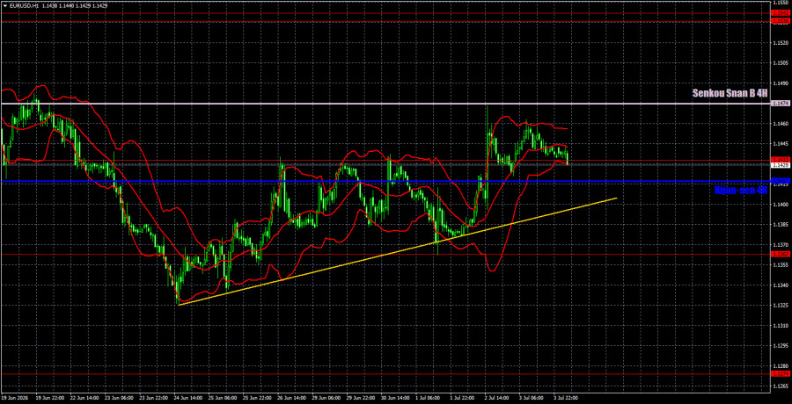The width and height of the screenshot is (792, 404).
Task: Select the 1.1362 red price tag
Action: (x=779, y=254)
